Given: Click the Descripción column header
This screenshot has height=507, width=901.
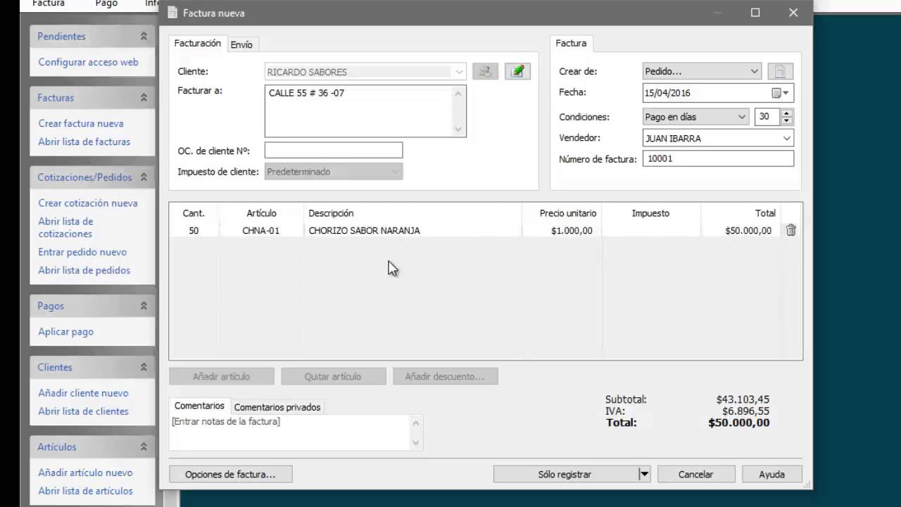Looking at the screenshot, I should pyautogui.click(x=412, y=213).
